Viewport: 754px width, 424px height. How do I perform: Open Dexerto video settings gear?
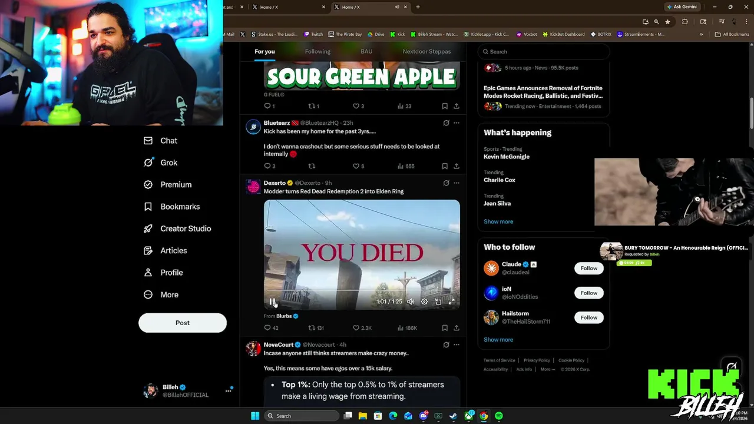click(424, 302)
